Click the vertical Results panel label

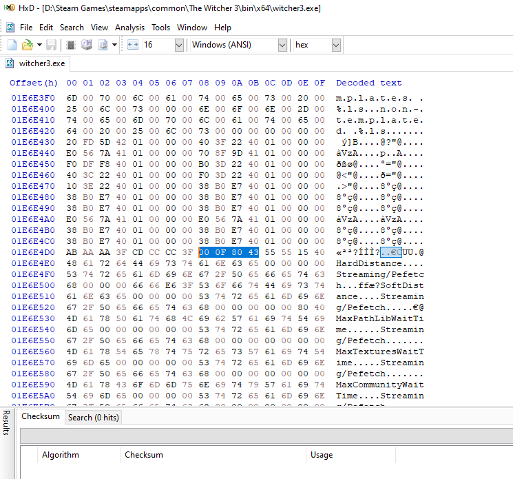[6, 422]
